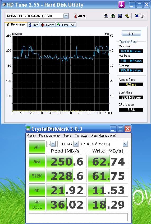Click the purple download arrow icon

coord(121,5)
